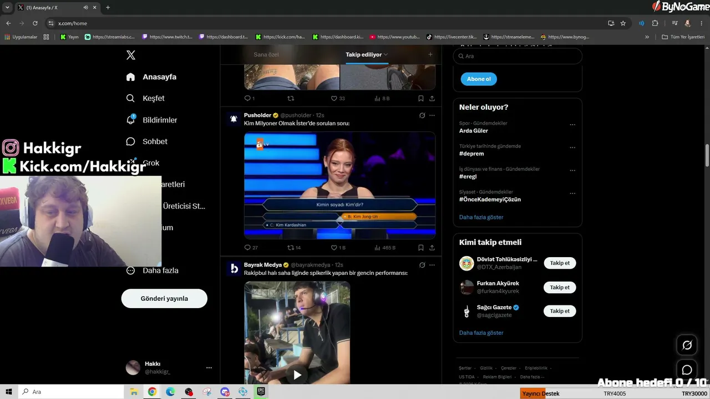Viewport: 710px width, 399px height.
Task: Open Chrome tab search dropdown
Action: 7,7
